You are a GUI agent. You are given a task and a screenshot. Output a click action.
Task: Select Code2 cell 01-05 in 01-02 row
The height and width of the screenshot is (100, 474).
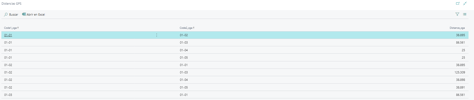pos(184,87)
